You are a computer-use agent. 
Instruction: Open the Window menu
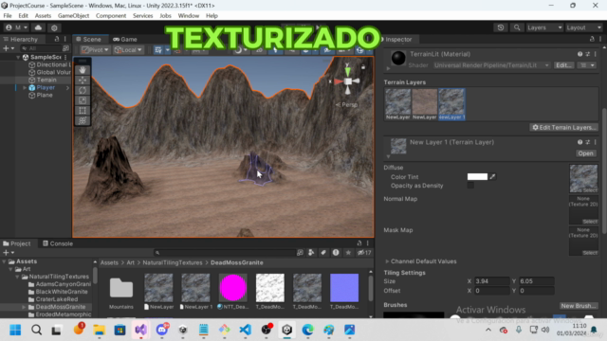click(189, 16)
